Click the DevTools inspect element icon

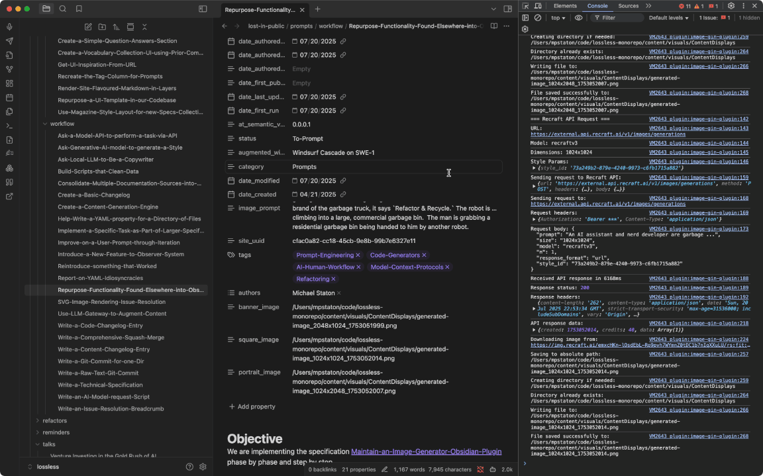coord(525,7)
